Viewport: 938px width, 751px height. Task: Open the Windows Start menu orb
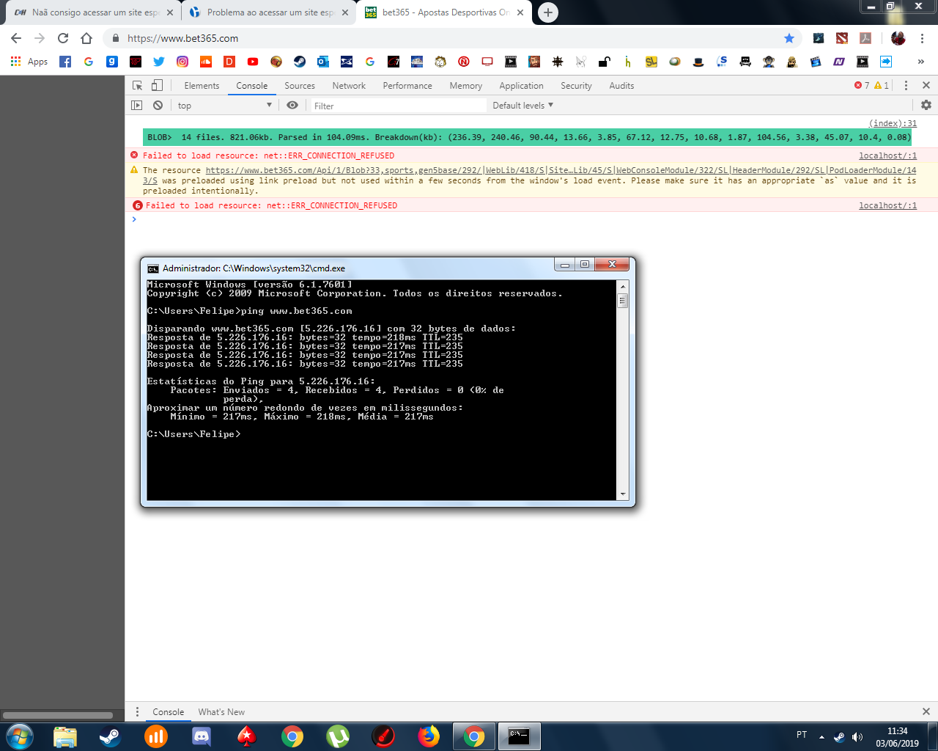click(x=20, y=736)
